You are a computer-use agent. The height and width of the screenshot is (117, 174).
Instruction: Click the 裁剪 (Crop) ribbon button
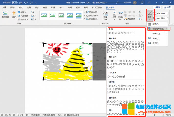click(x=150, y=15)
